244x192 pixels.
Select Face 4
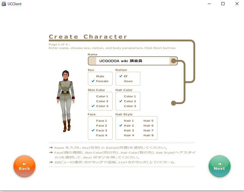tap(102, 135)
